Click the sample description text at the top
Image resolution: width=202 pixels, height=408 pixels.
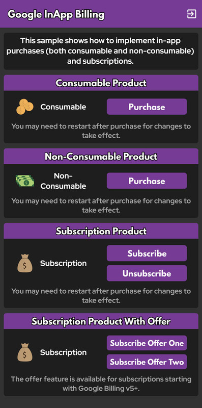point(100,51)
